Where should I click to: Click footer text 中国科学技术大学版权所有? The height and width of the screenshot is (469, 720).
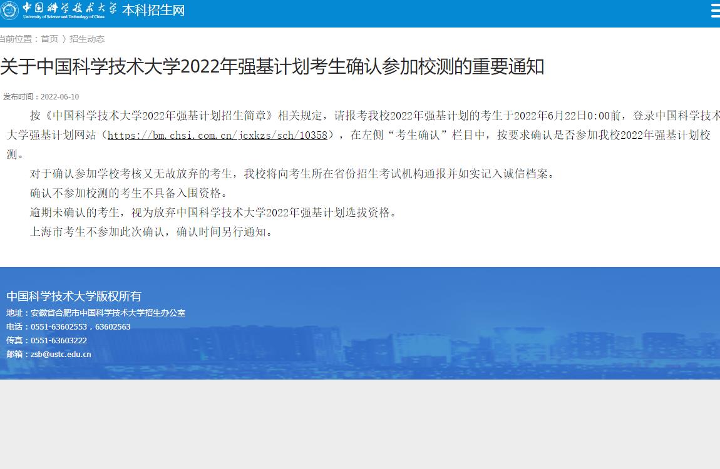(x=74, y=296)
